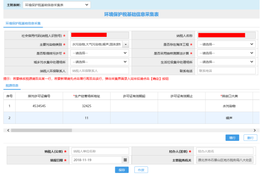Open 主要污染物类别 multi-select arrow
The width and height of the screenshot is (263, 182).
(x=126, y=44)
